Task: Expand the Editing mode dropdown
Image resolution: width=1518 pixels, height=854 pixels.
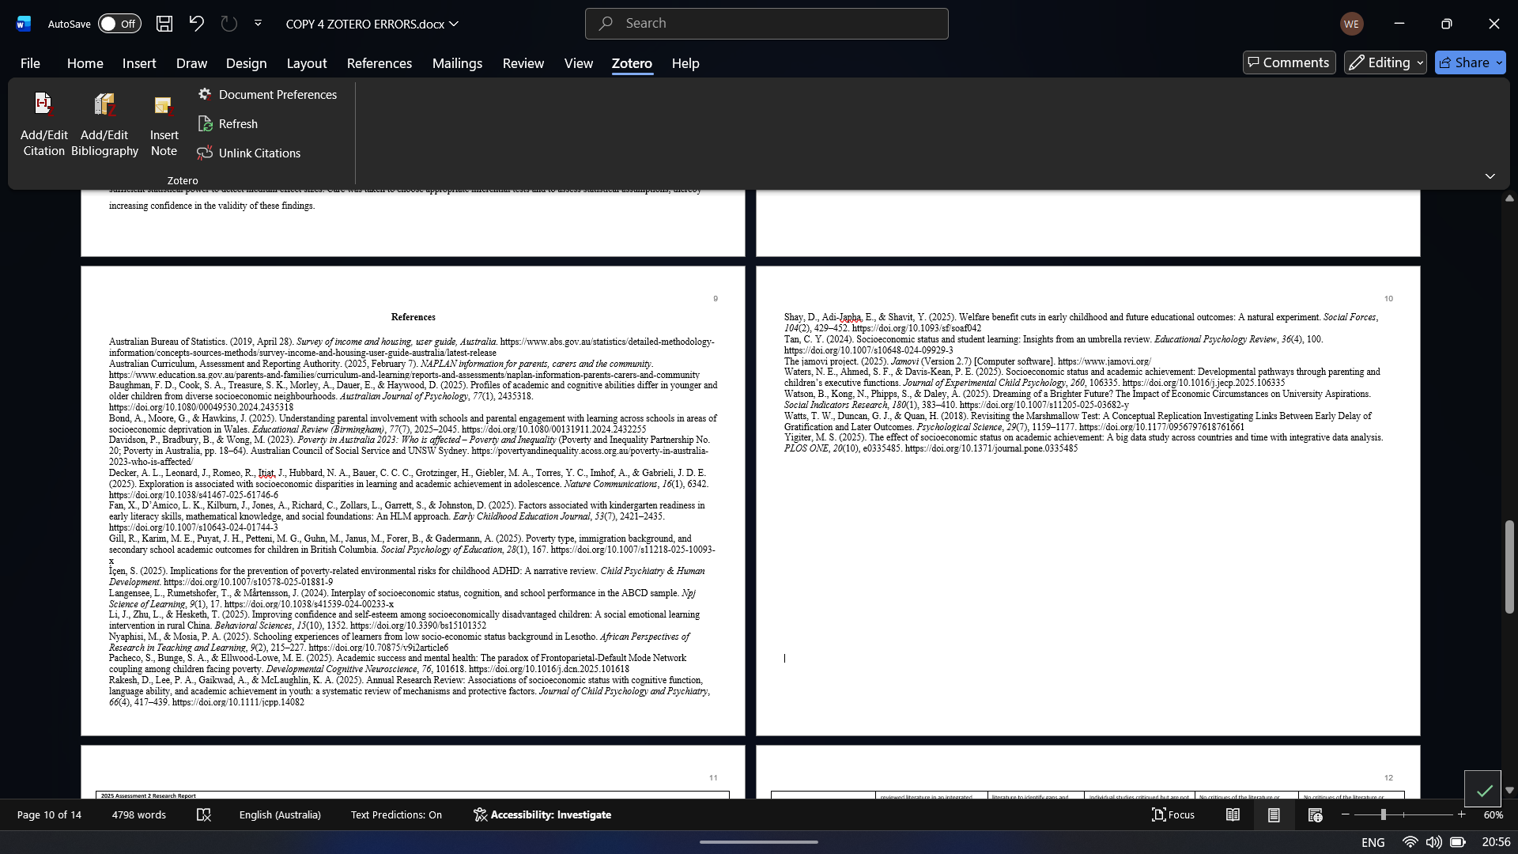Action: coord(1385,62)
